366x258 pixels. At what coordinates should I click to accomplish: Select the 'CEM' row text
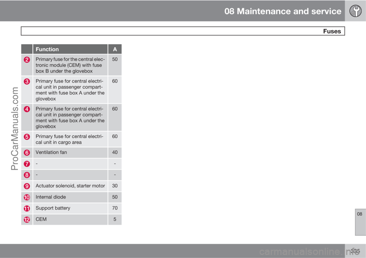point(41,219)
